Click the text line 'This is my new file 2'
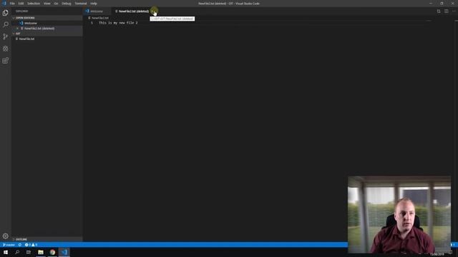 click(x=118, y=23)
